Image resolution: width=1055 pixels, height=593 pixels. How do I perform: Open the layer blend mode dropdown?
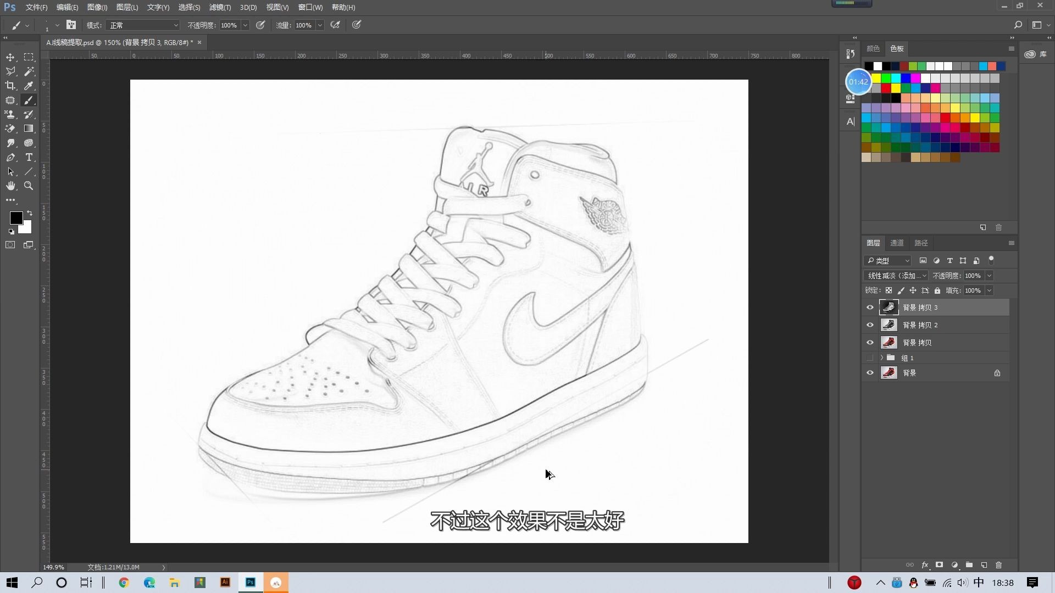896,276
